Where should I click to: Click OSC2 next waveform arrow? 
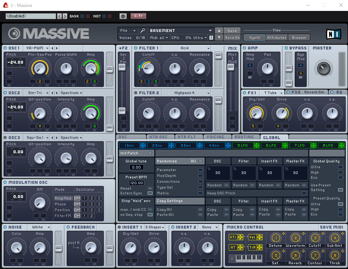point(57,93)
